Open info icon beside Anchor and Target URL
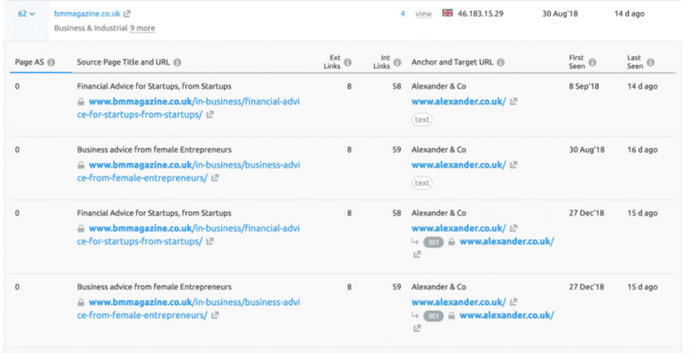The image size is (694, 353). point(501,62)
